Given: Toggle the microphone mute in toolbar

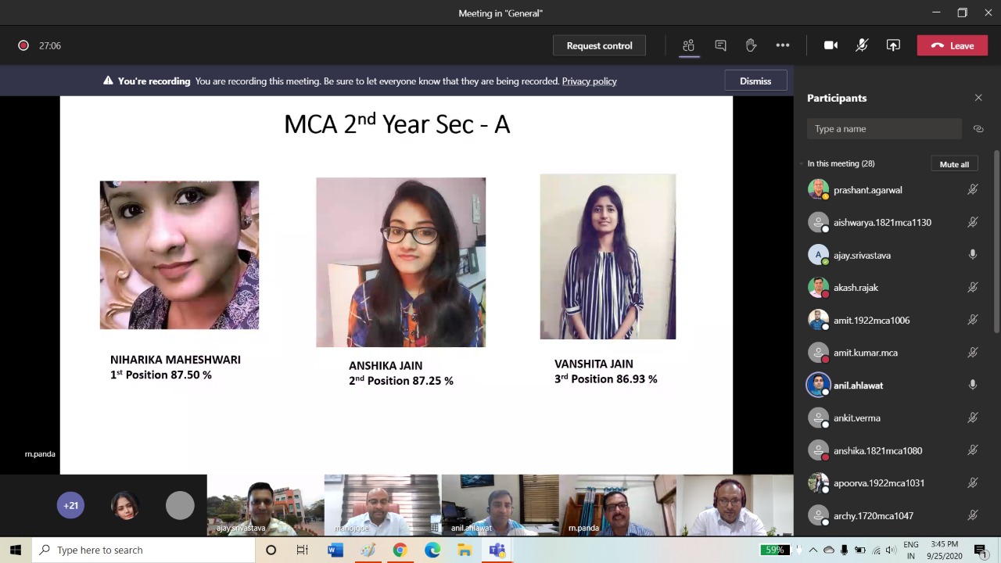Looking at the screenshot, I should point(862,45).
